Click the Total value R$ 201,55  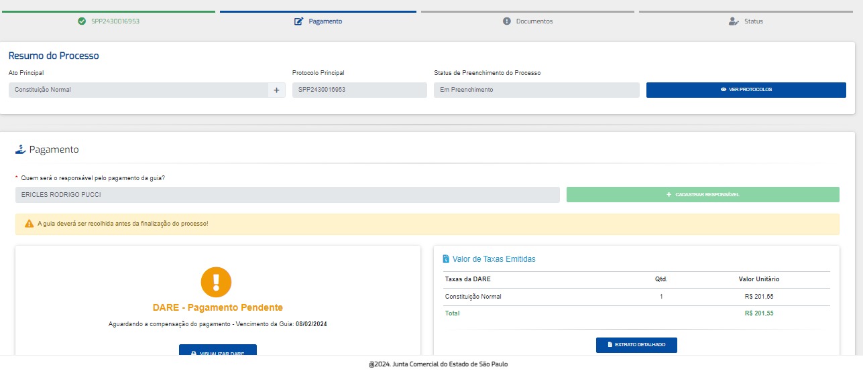(759, 313)
